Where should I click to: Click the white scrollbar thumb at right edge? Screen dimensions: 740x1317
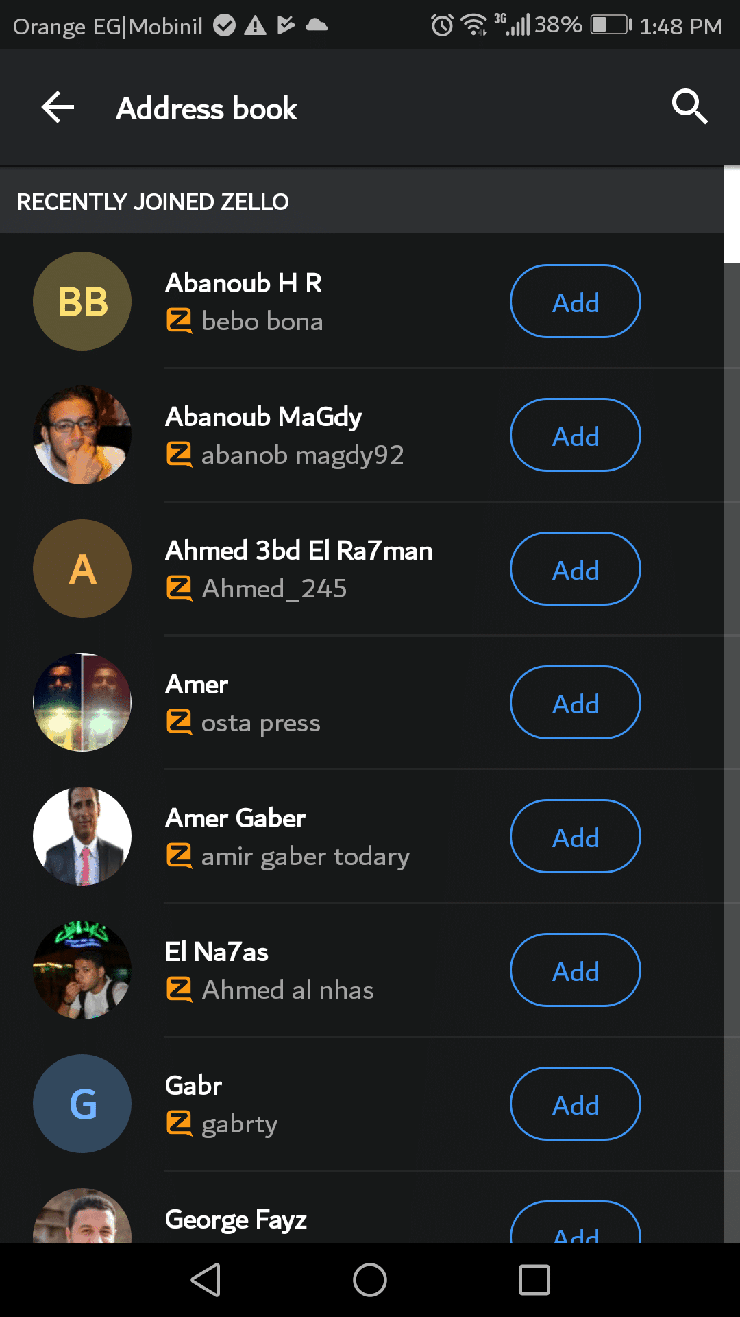tap(732, 215)
